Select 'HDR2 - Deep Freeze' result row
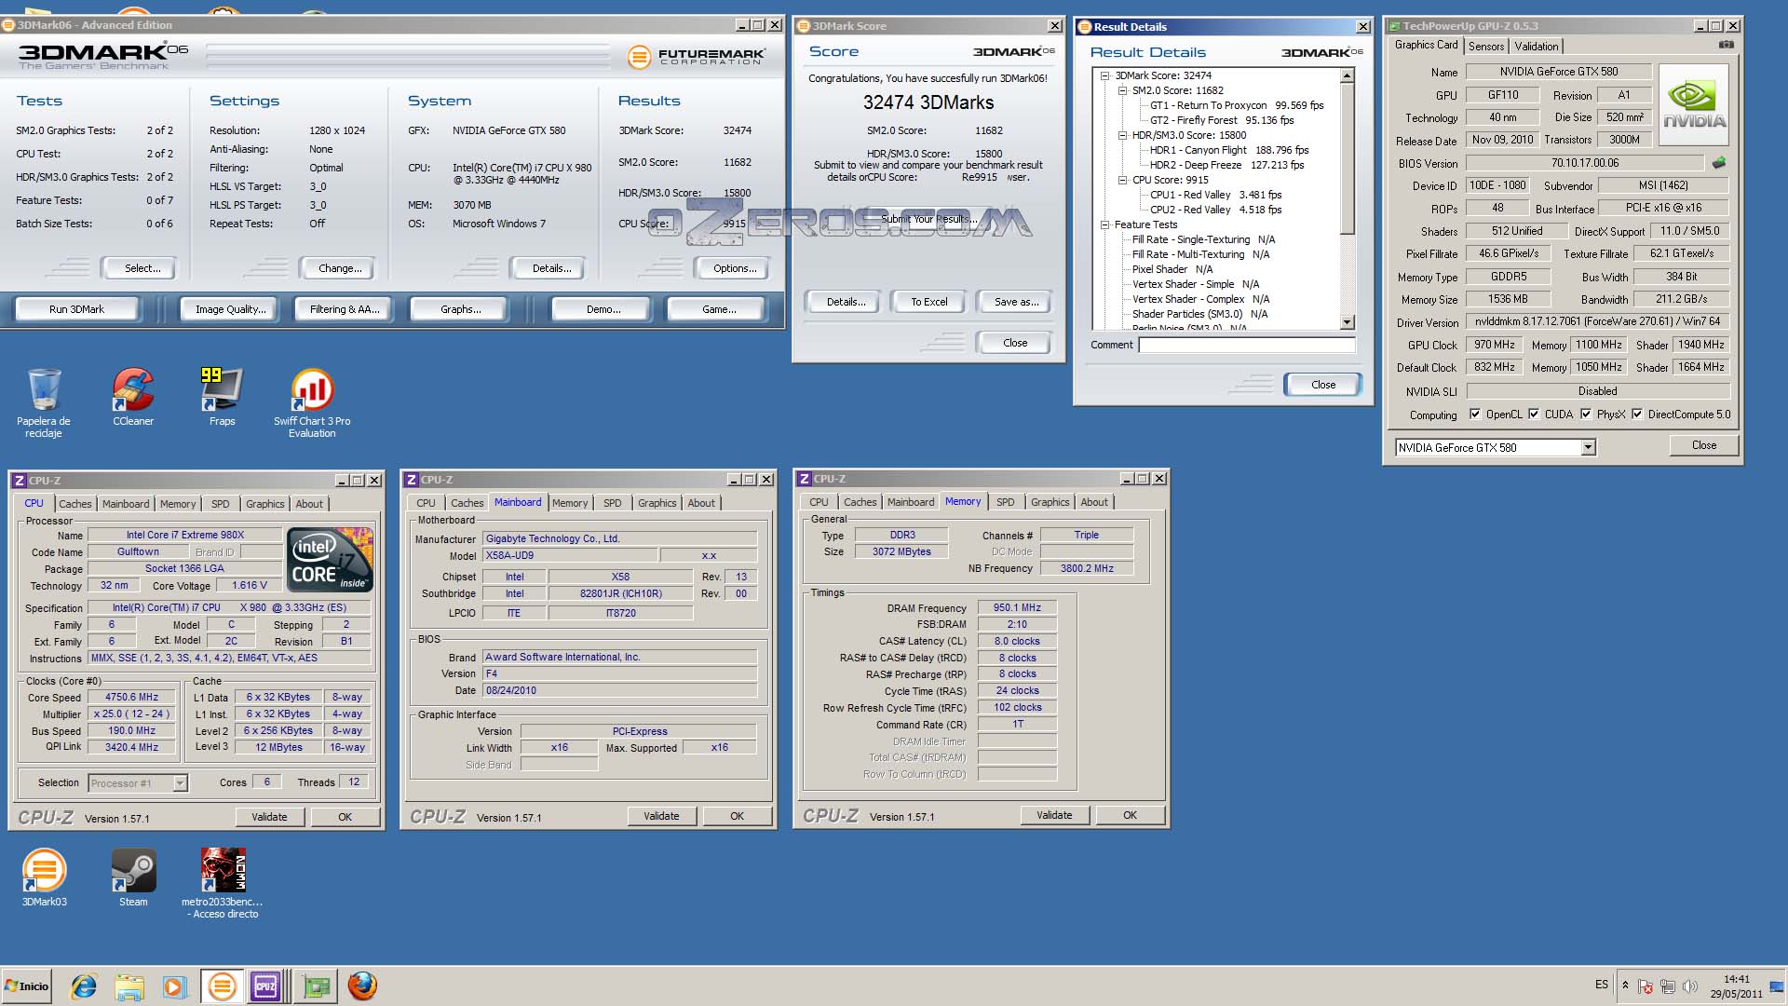 (1226, 165)
